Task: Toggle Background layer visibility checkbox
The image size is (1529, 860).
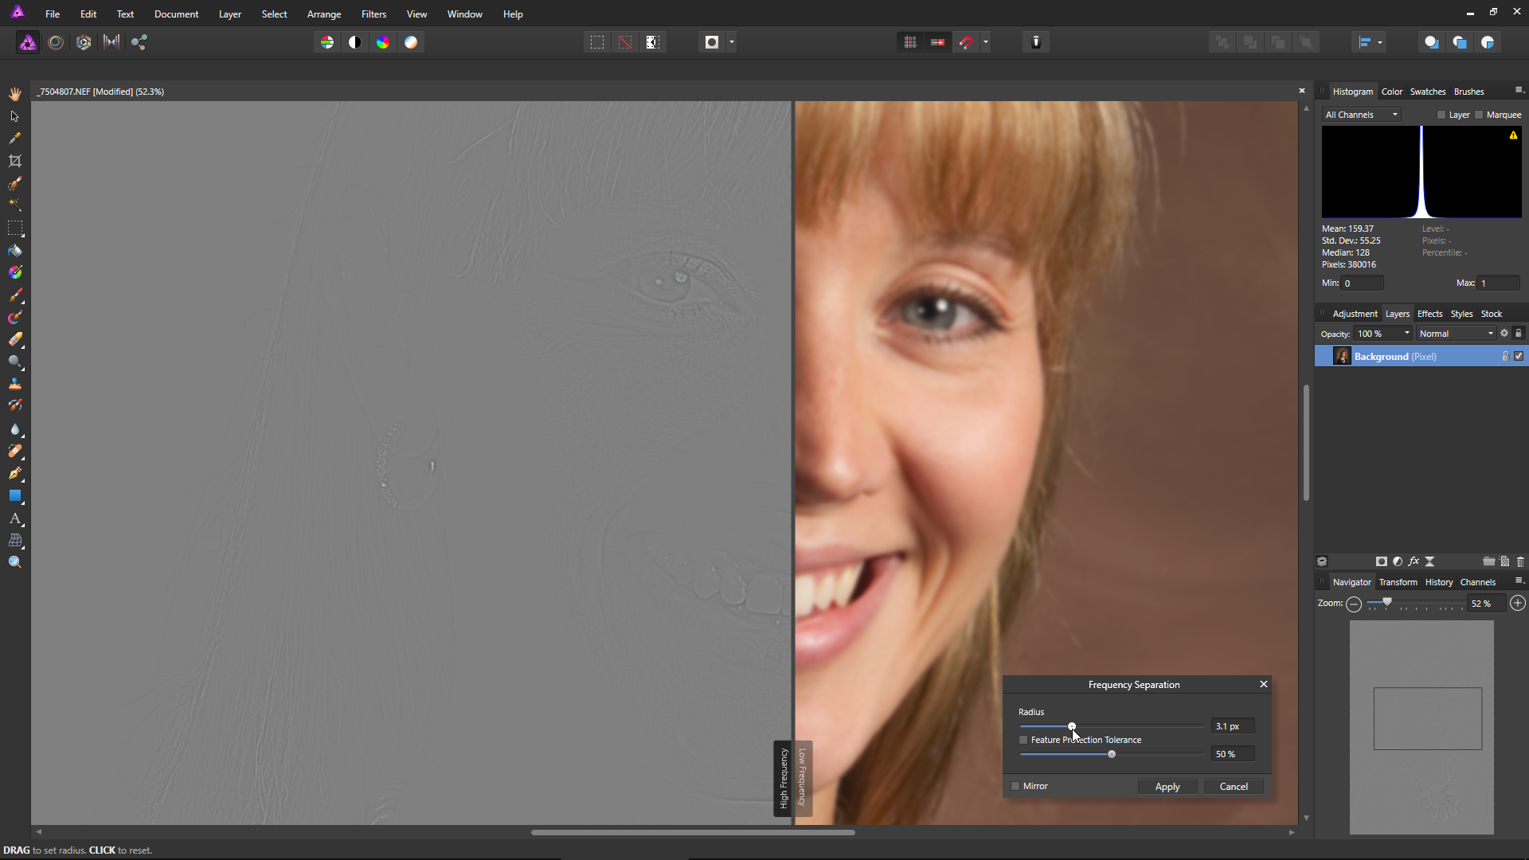Action: (1519, 356)
